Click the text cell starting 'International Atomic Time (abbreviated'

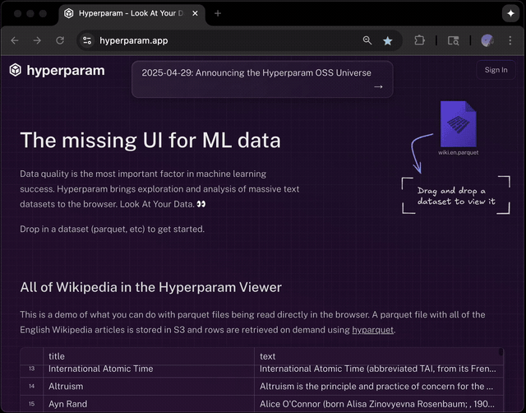point(379,369)
